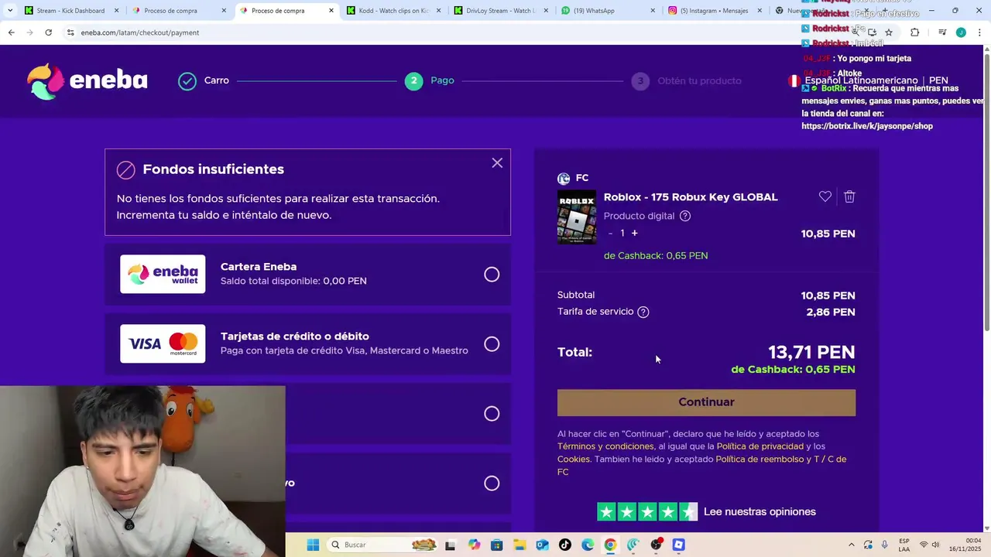Image resolution: width=991 pixels, height=557 pixels.
Task: View site information icon in address bar
Action: (70, 32)
